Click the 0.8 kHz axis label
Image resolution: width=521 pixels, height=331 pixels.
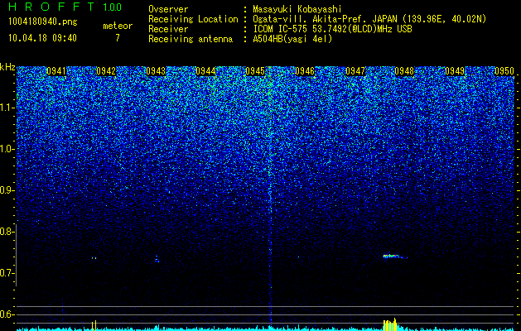(x=6, y=232)
